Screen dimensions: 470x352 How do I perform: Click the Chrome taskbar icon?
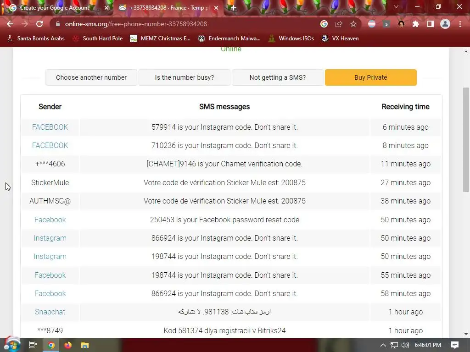coord(51,345)
